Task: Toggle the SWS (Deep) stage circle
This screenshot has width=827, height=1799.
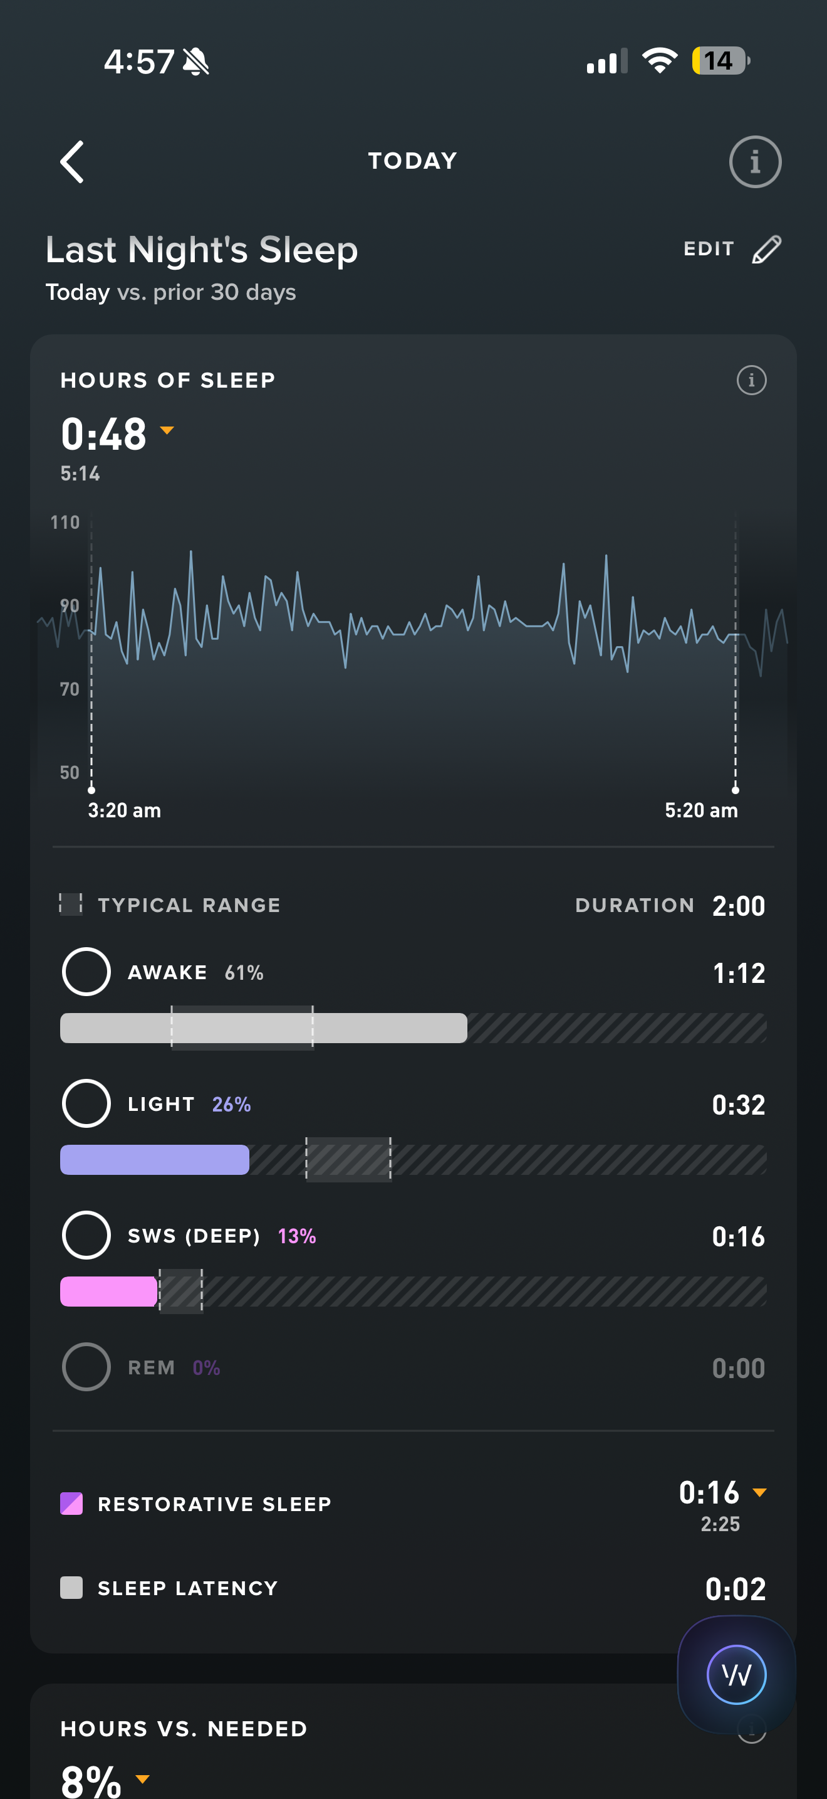Action: point(86,1236)
